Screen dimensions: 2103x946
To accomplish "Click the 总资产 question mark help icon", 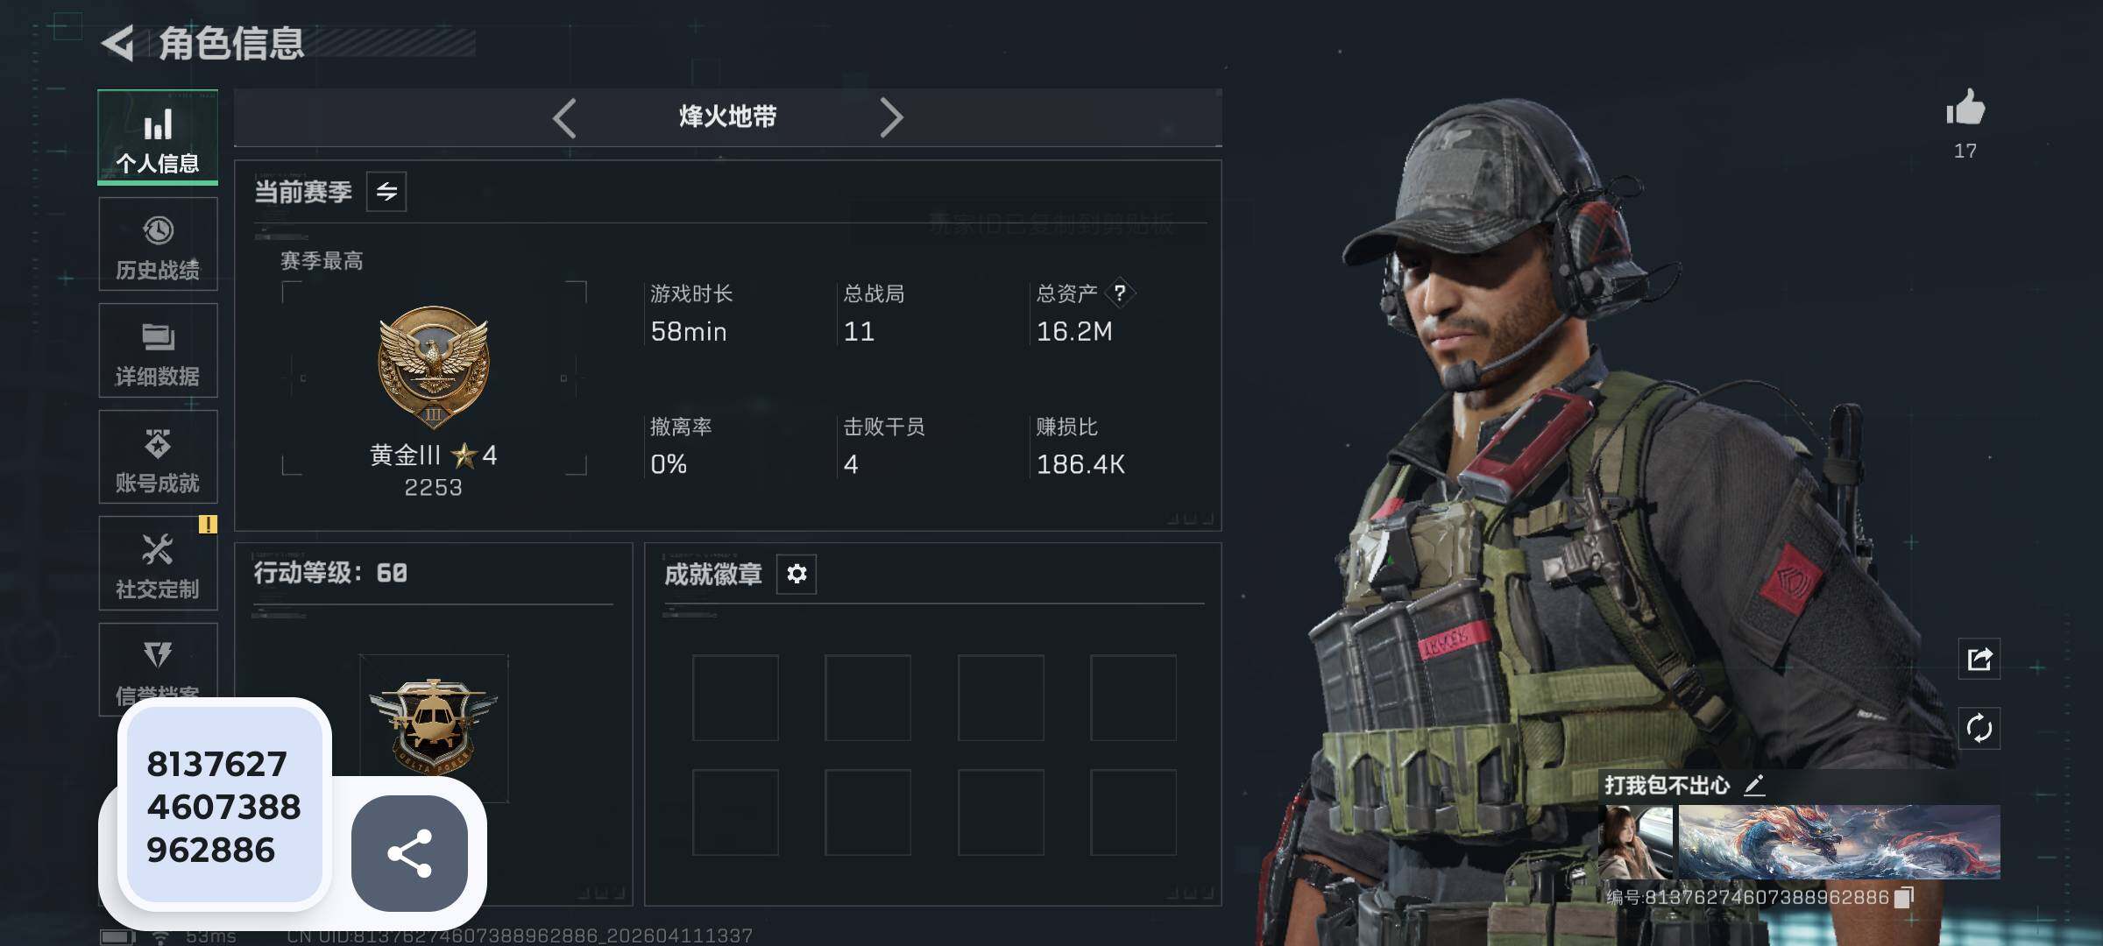I will point(1120,293).
